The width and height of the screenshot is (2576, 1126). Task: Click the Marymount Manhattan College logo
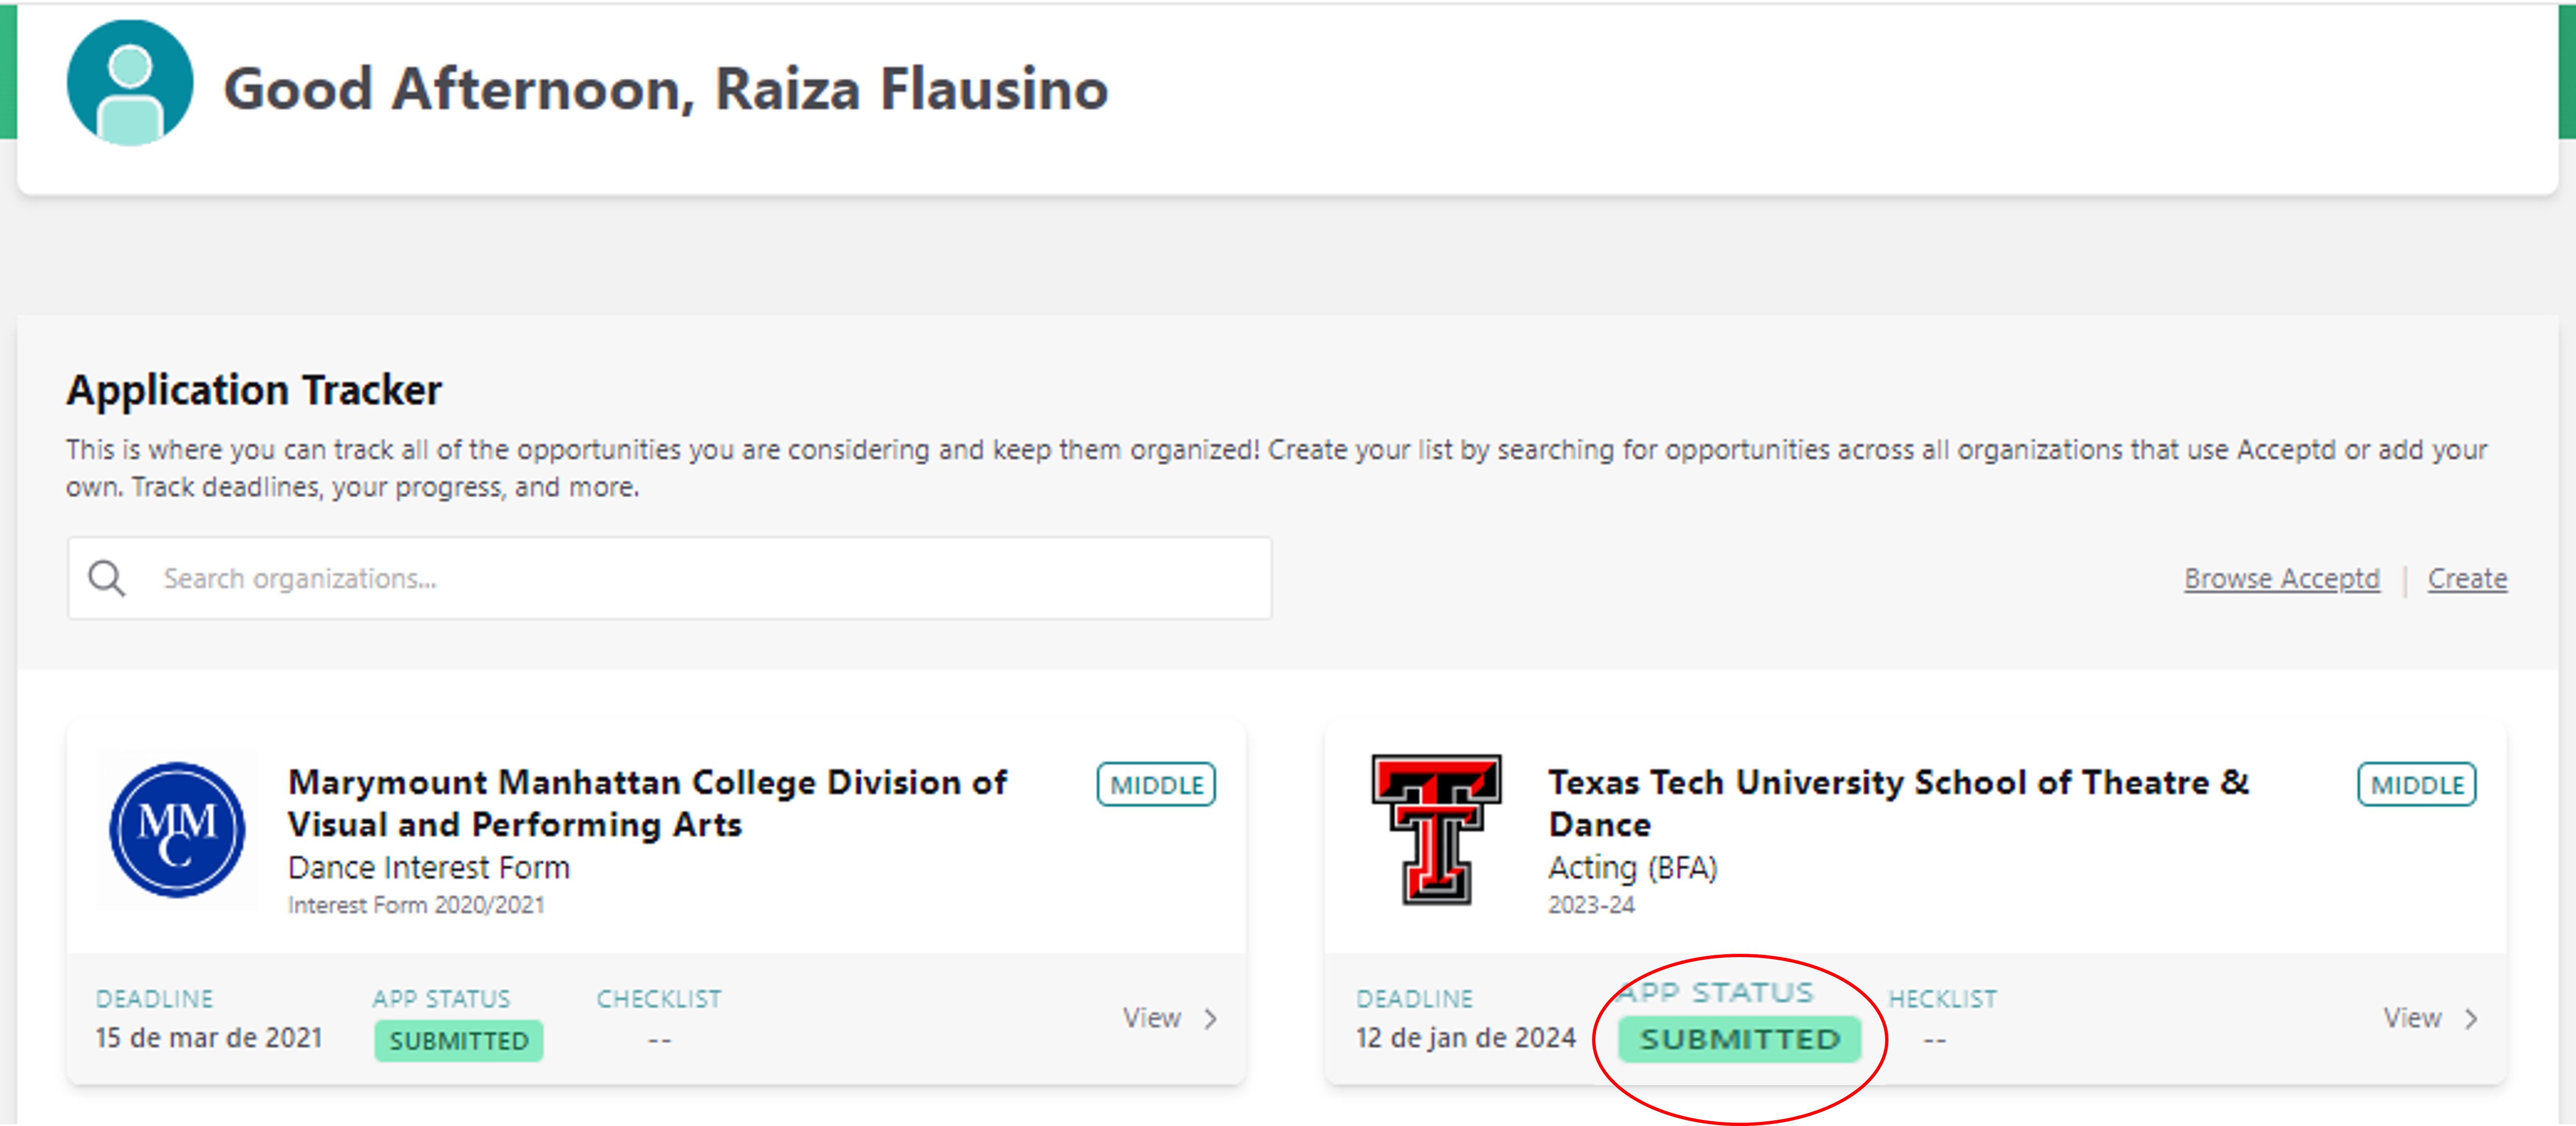[x=177, y=830]
